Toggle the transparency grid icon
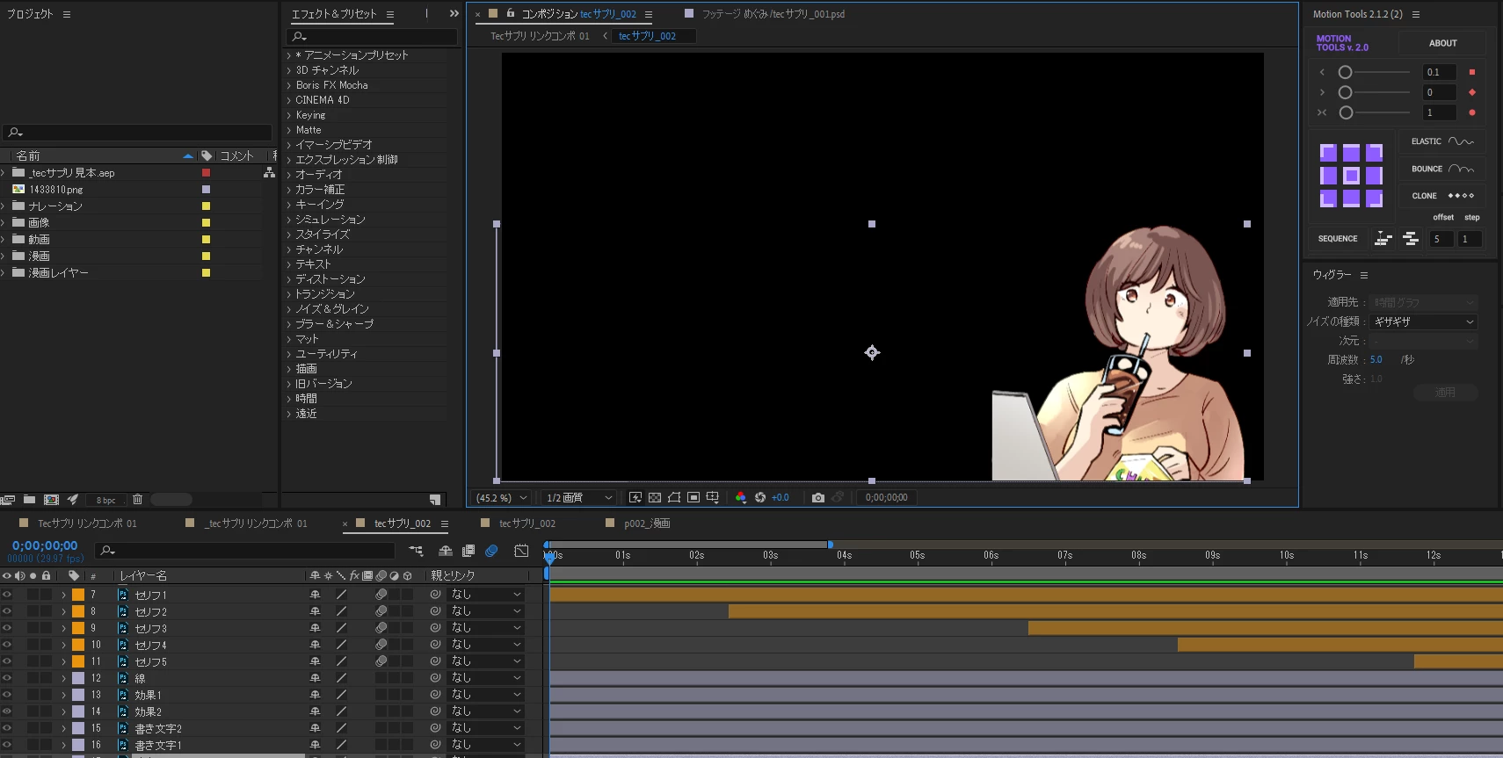1503x758 pixels. tap(655, 497)
